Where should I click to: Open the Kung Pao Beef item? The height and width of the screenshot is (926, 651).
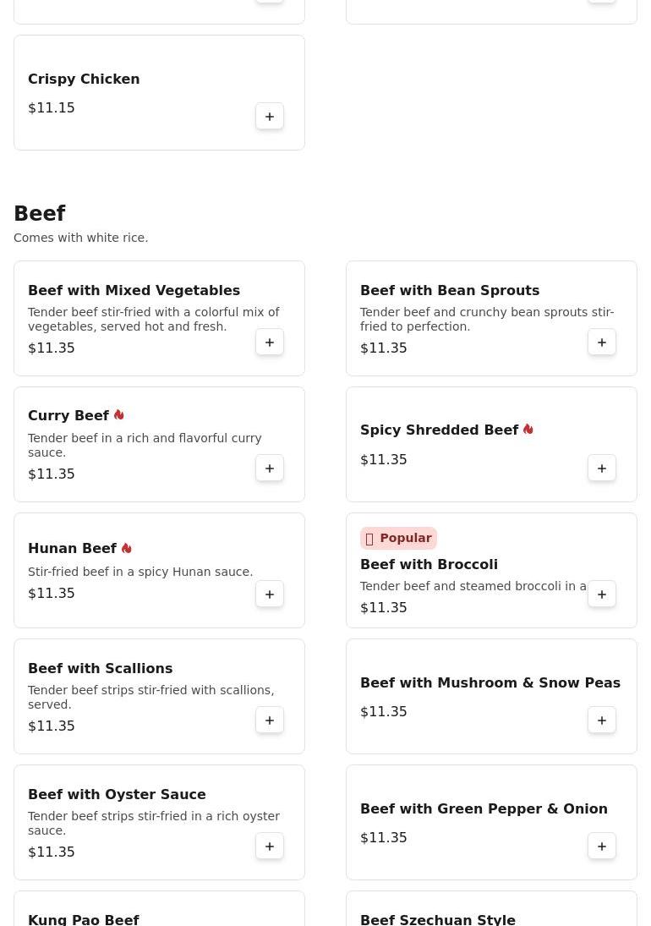(83, 918)
